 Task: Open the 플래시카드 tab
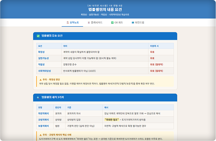[x=95, y=23]
